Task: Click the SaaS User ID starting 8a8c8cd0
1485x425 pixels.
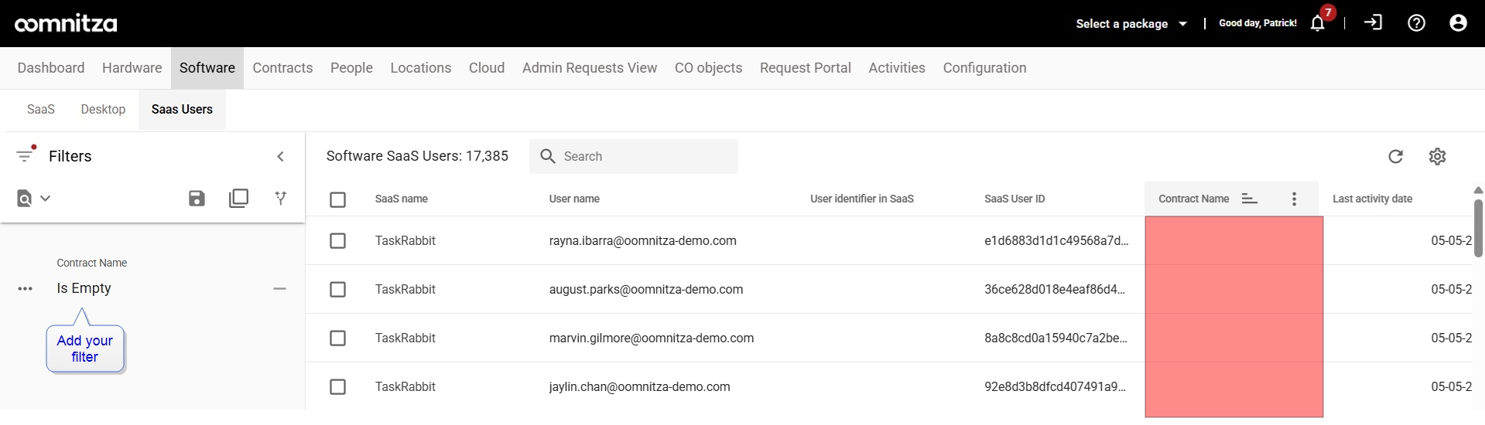Action: coord(1056,338)
